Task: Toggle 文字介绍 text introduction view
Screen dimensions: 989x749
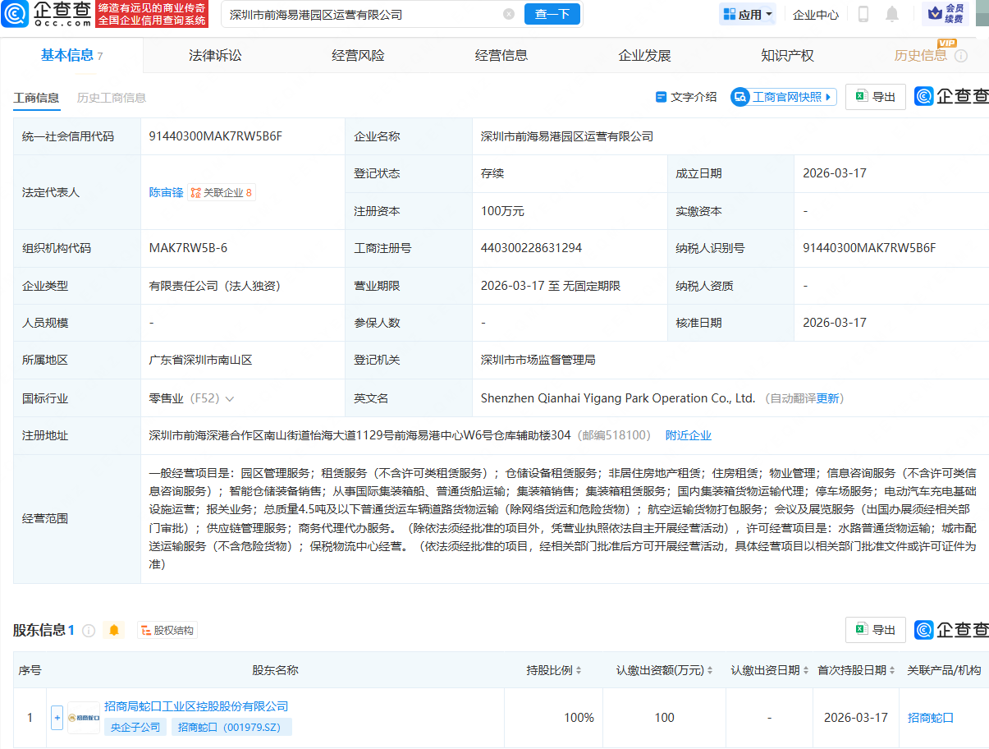Action: tap(686, 97)
